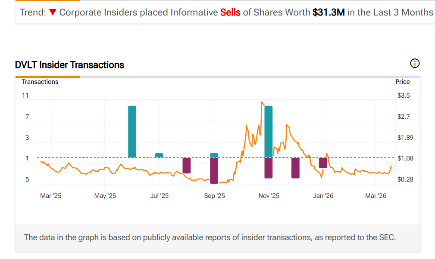Click the small teal buy bar at Jul '25
The height and width of the screenshot is (259, 435).
point(159,155)
